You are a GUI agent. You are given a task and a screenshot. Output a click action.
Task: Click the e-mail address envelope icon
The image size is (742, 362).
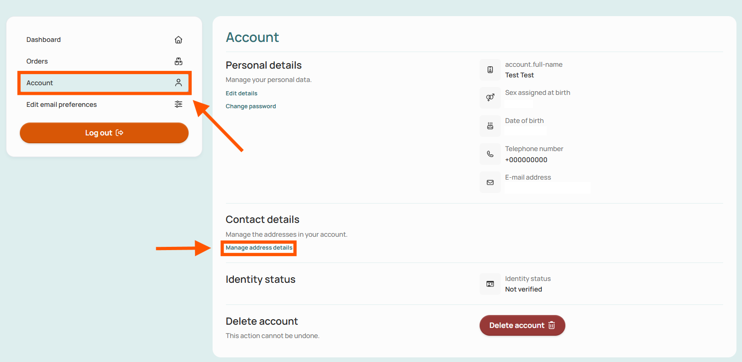[490, 182]
